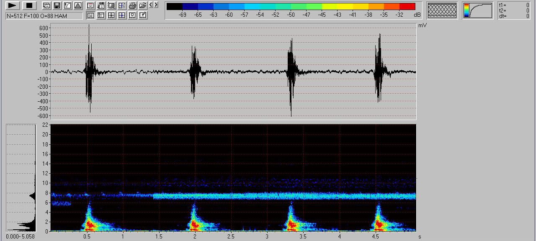Click the crosshatched overlap pattern button
536x241 pixels.
[x=442, y=10]
